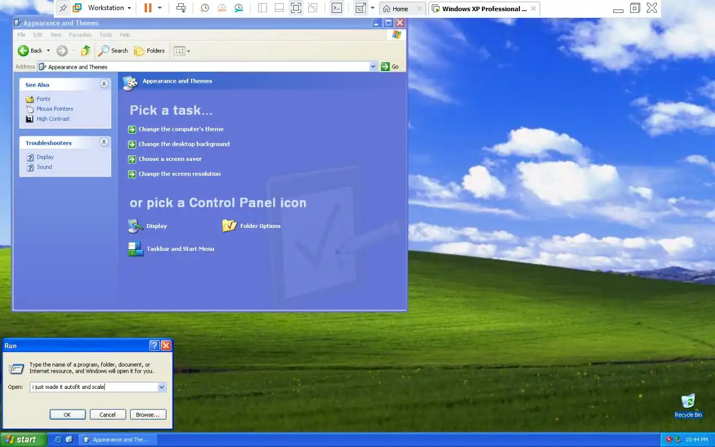The image size is (715, 447).
Task: Collapse the See Also panel
Action: [104, 84]
